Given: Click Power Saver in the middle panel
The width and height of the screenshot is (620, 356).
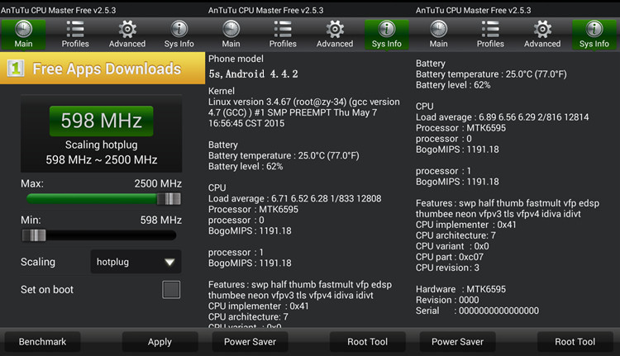Looking at the screenshot, I should pos(250,342).
